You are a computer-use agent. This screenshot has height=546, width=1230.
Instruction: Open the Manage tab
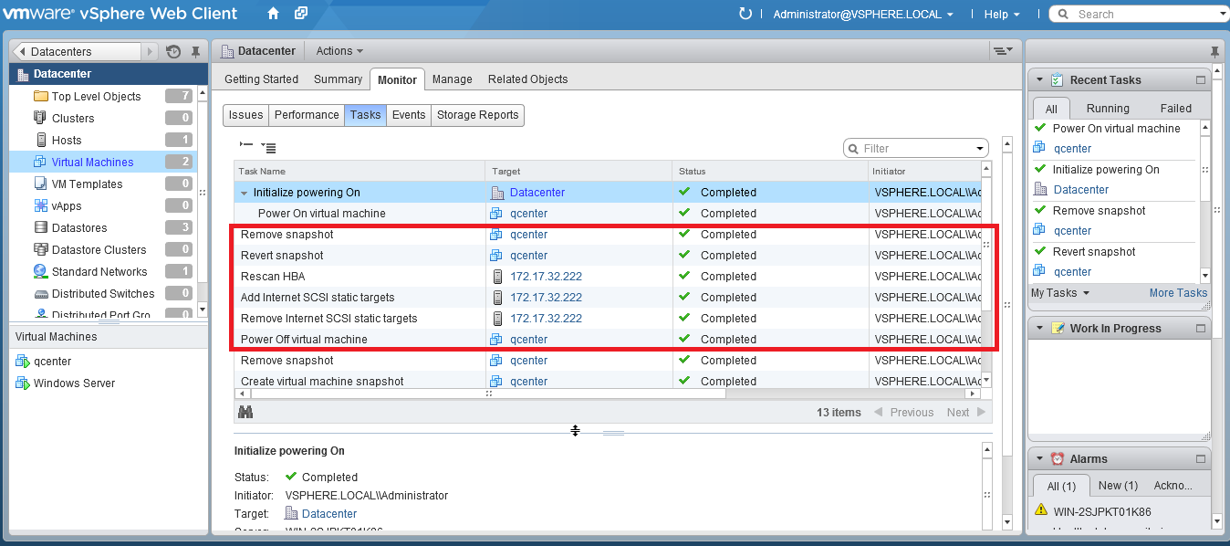point(452,79)
